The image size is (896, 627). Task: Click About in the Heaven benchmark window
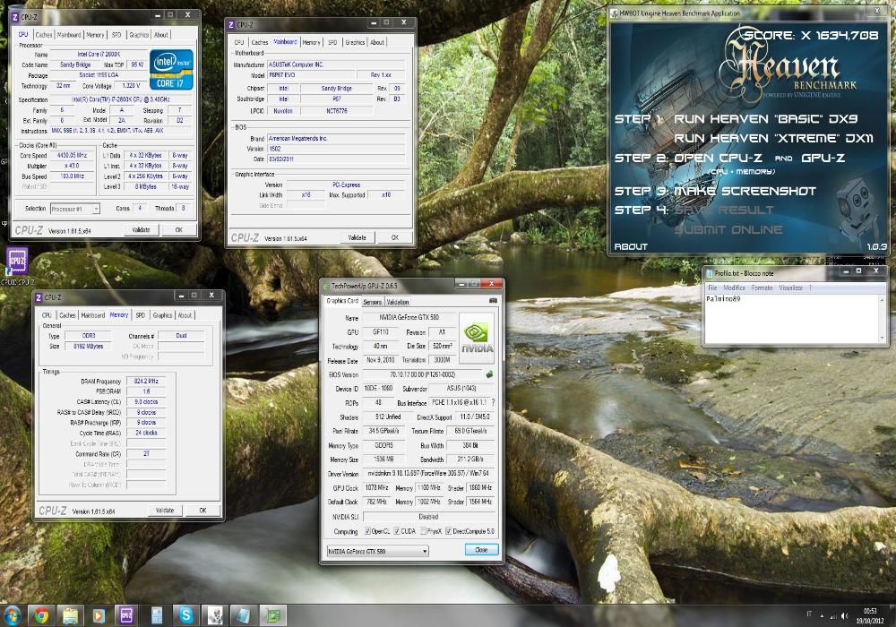[631, 246]
